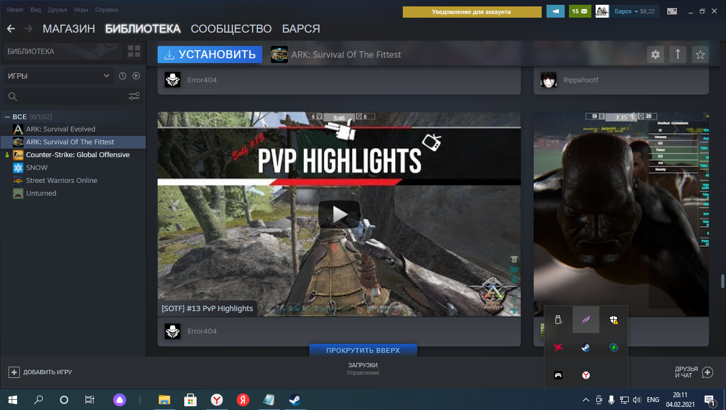Open Microsoft Store from the taskbar
The image size is (726, 410).
pyautogui.click(x=191, y=400)
